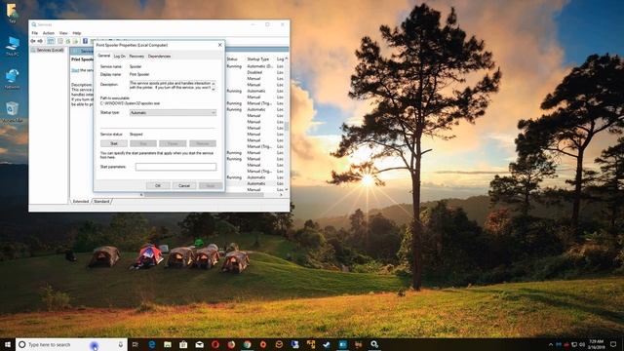The width and height of the screenshot is (624, 351).
Task: Open Task View from the taskbar
Action: [x=136, y=344]
